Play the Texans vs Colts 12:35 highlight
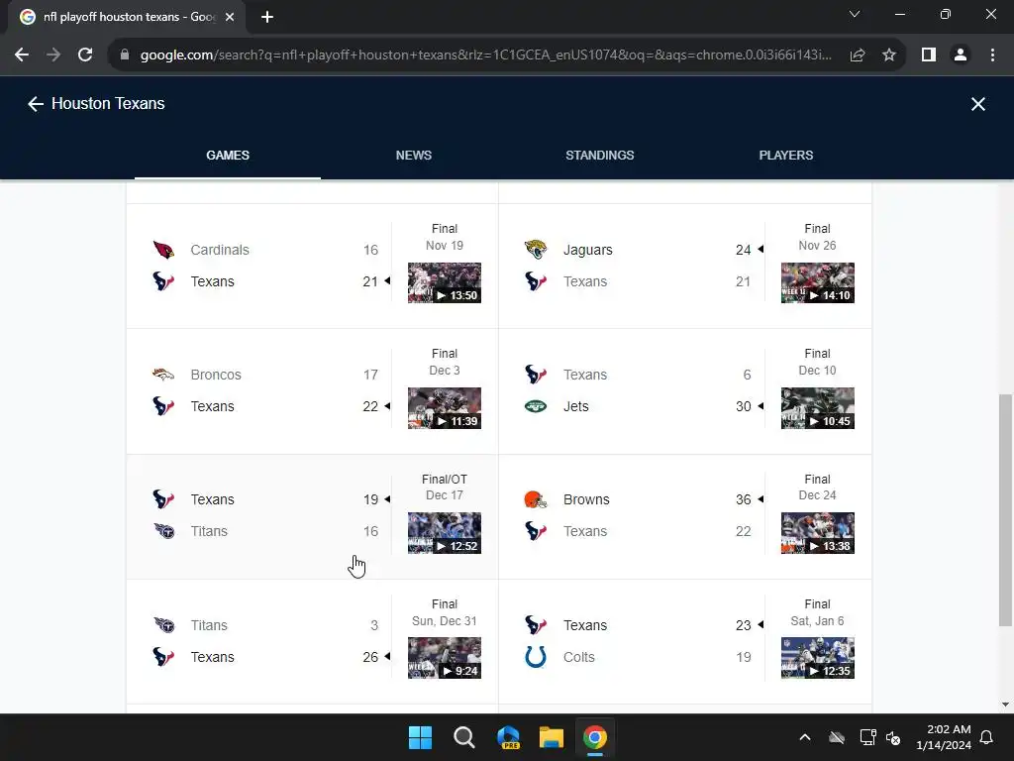 (817, 658)
